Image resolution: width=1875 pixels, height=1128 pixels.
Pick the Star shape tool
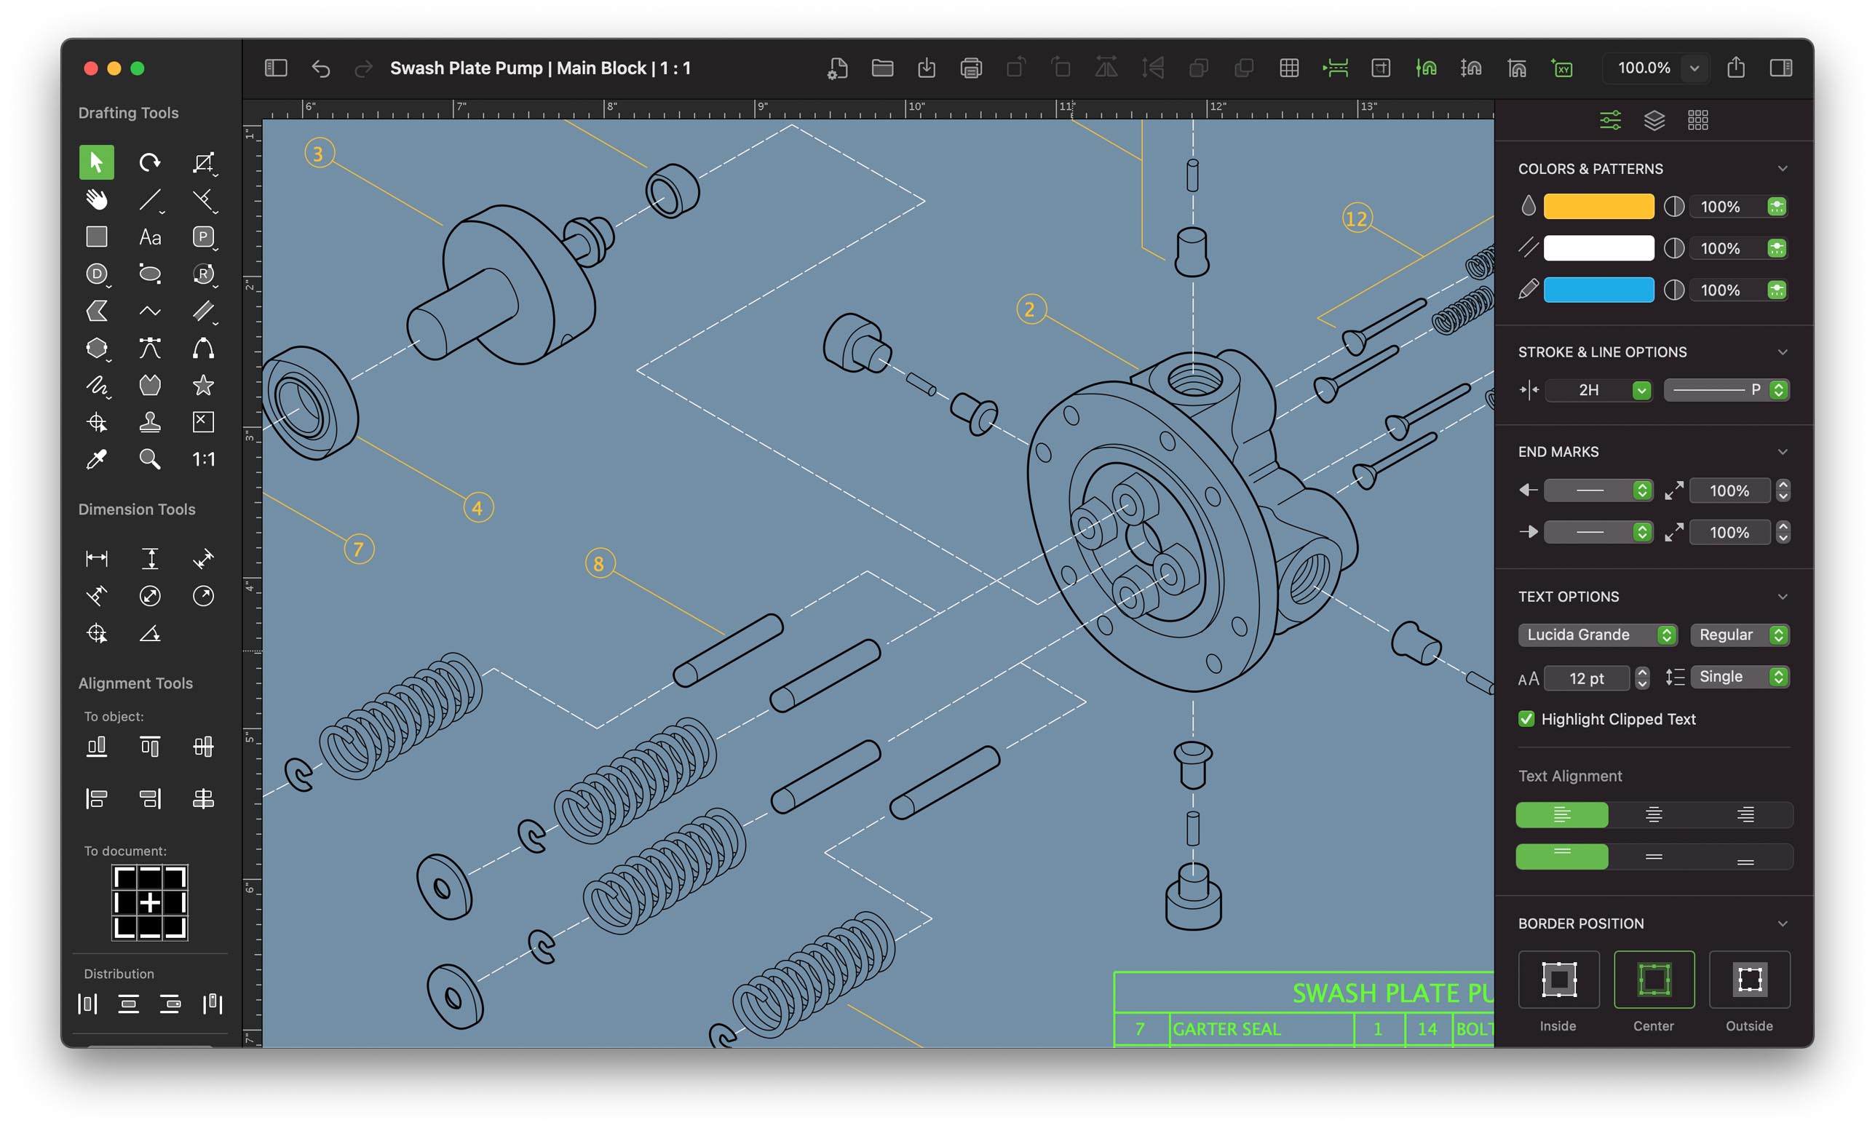(x=203, y=386)
